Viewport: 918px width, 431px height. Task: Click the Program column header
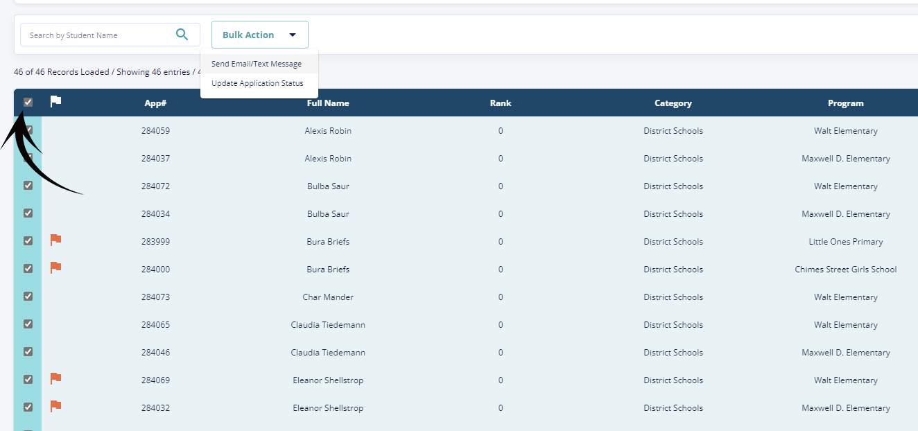pos(845,103)
